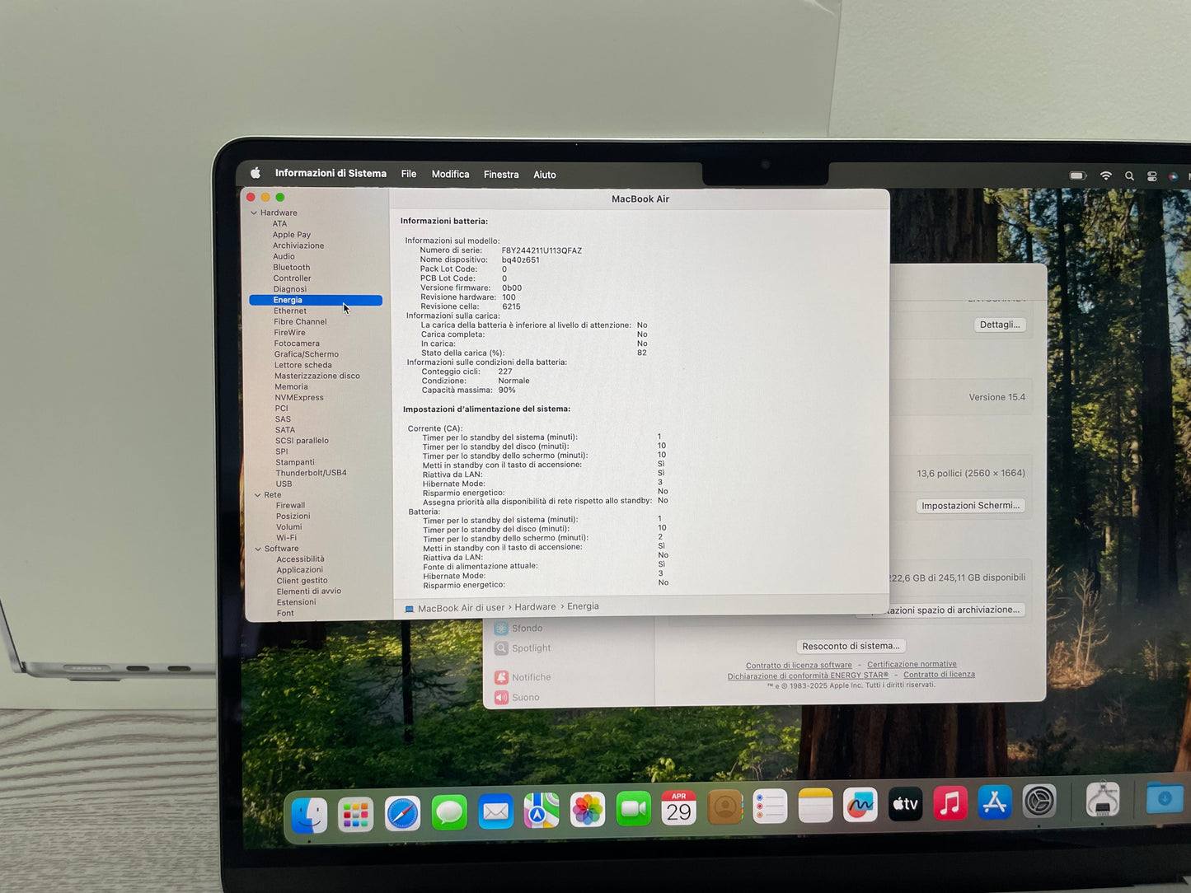The height and width of the screenshot is (893, 1191).
Task: Open Mail app in Dock
Action: click(x=495, y=812)
